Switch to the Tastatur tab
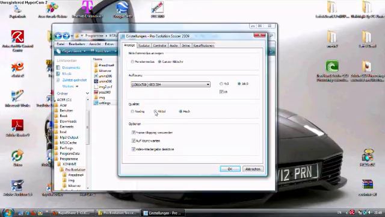This screenshot has width=385, height=217. coord(144,46)
